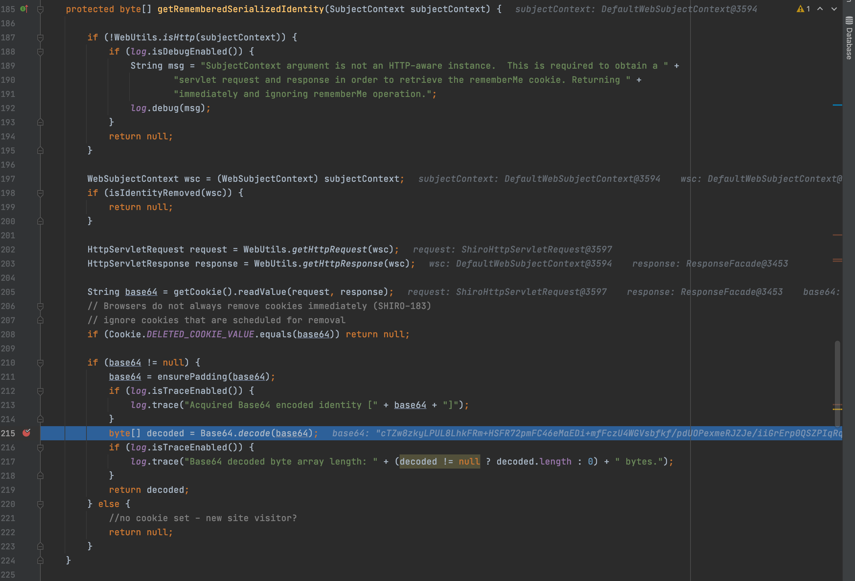Collapse comment block fold at line 206

coord(40,306)
